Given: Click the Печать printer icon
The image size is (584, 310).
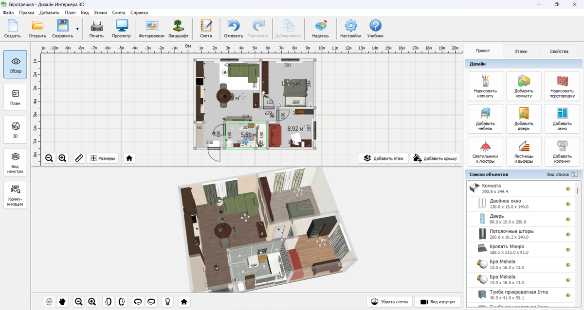Looking at the screenshot, I should (x=96, y=29).
